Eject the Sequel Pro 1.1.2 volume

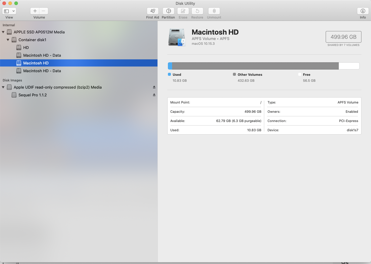click(x=154, y=95)
